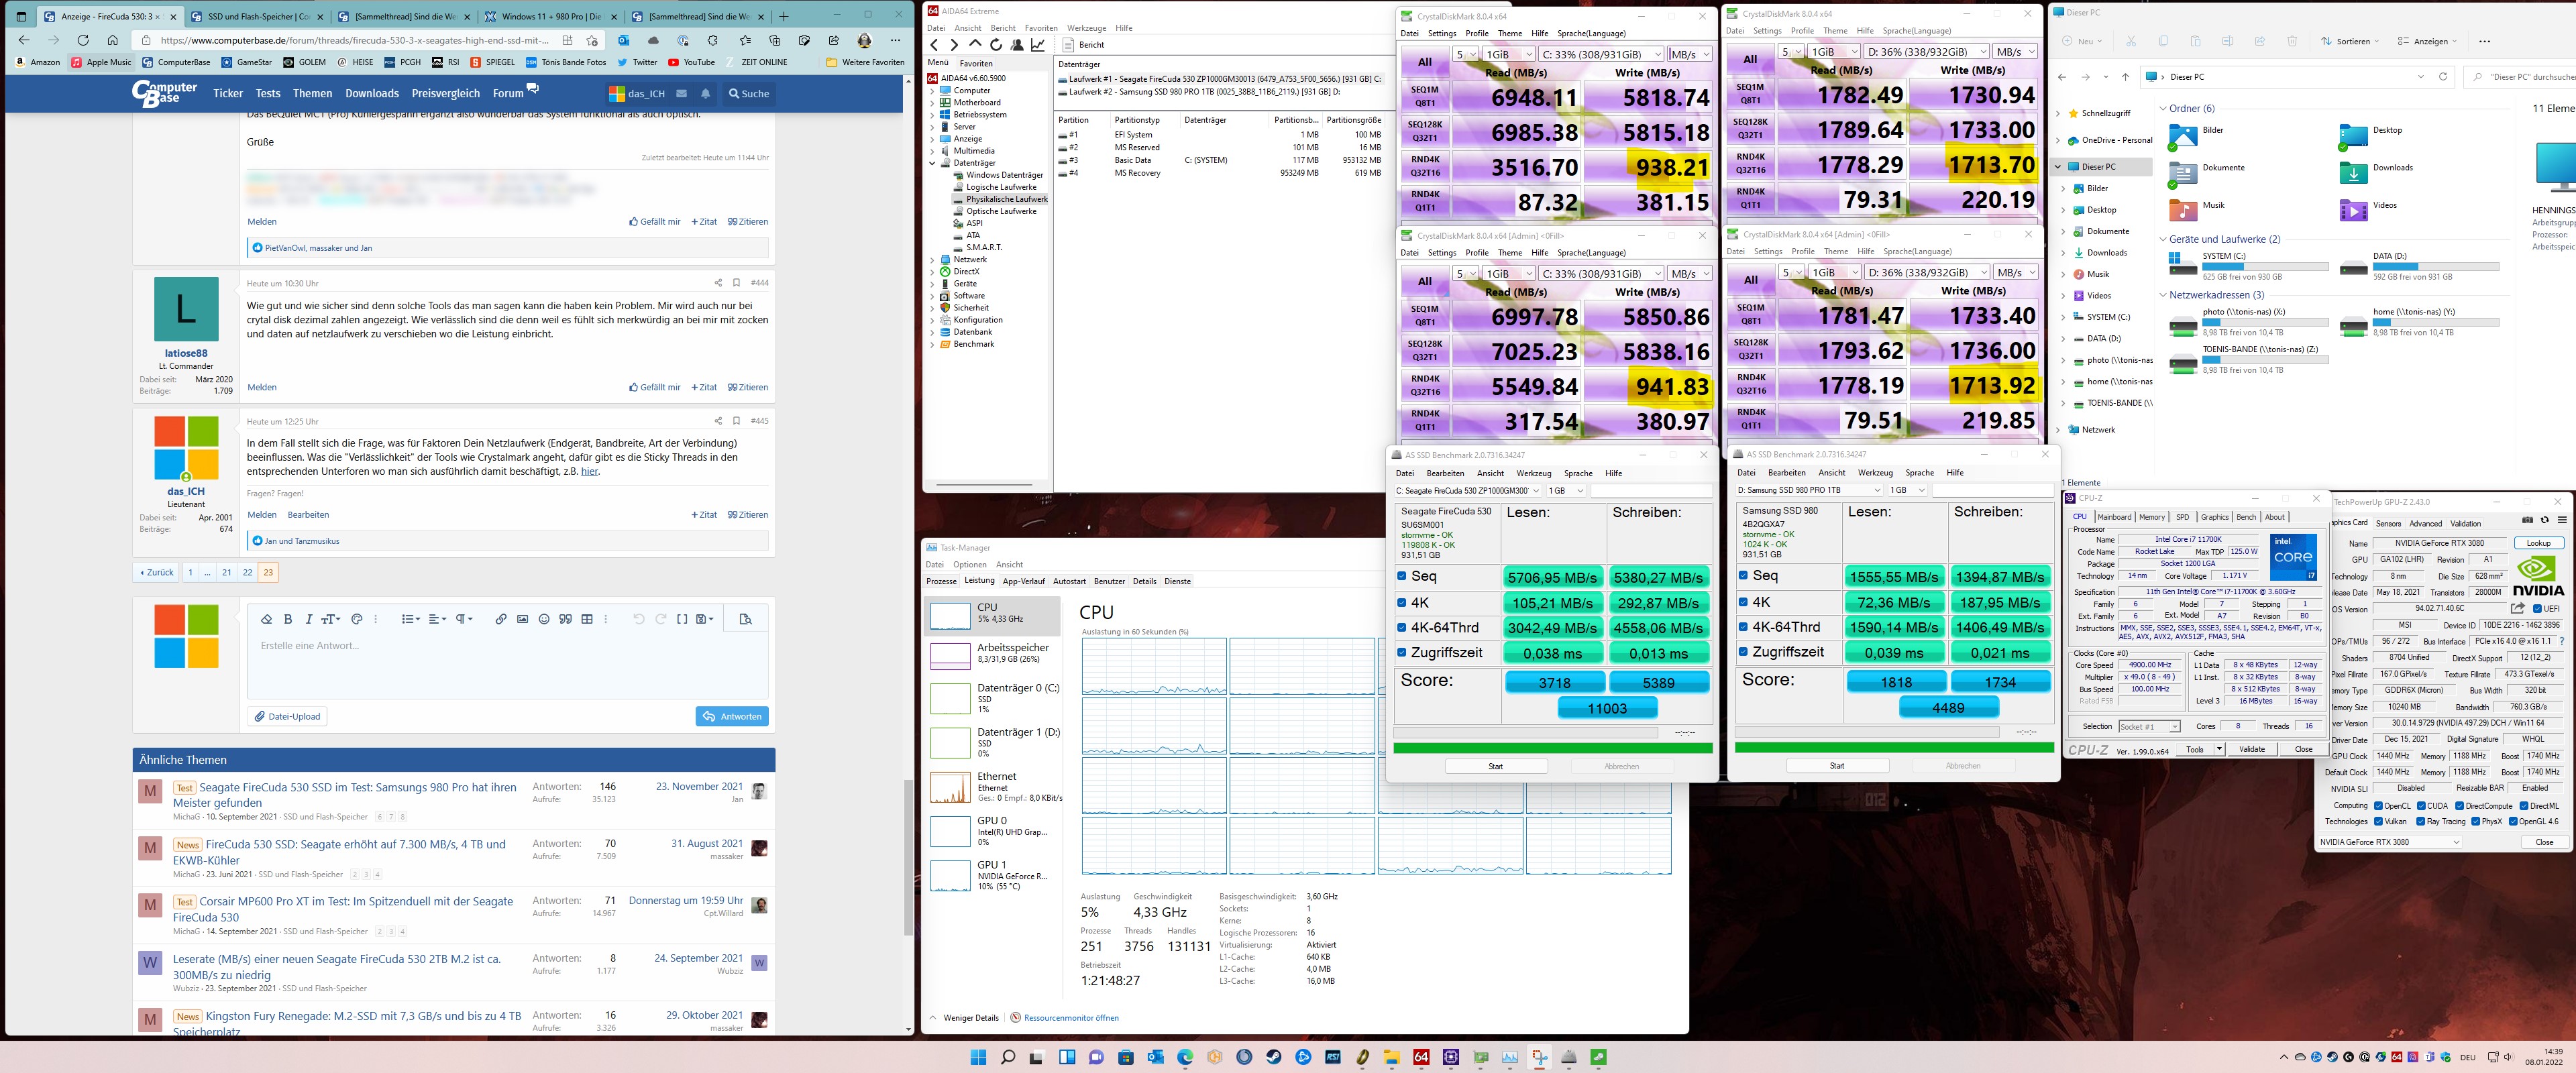Open the text color palette icon in editor

coord(357,619)
